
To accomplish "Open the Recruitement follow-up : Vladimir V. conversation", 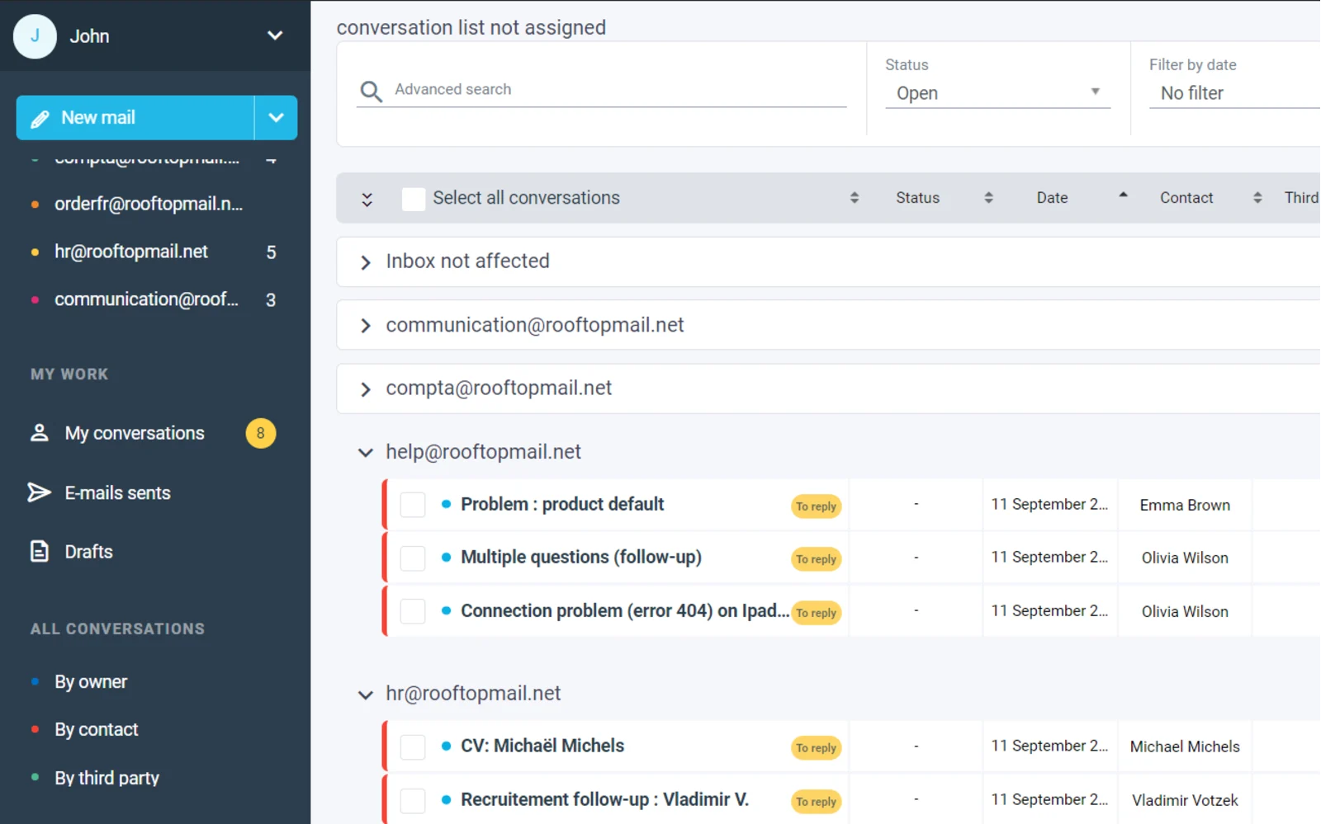I will (x=604, y=799).
